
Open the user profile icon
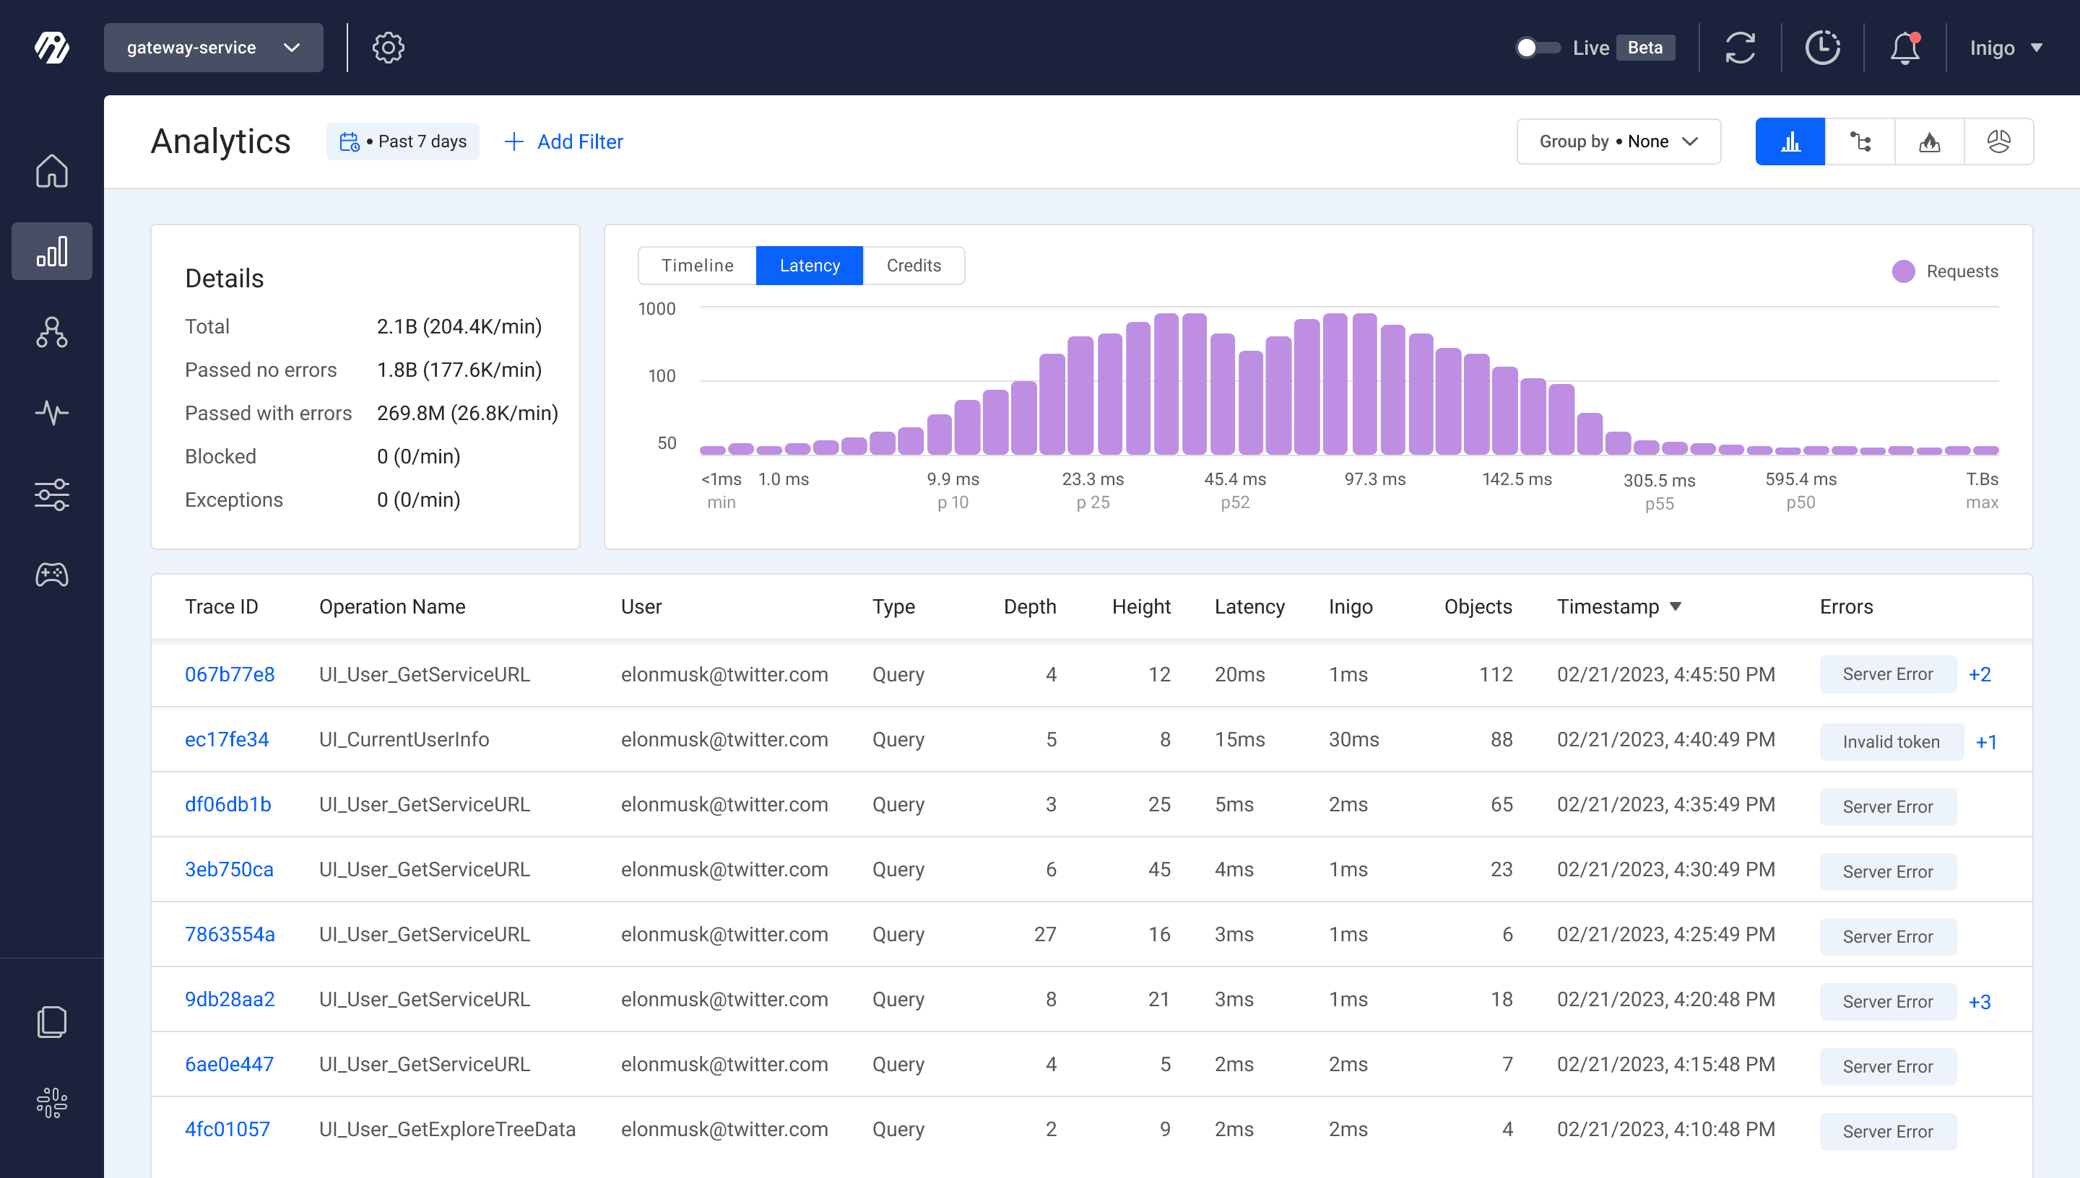(2008, 47)
